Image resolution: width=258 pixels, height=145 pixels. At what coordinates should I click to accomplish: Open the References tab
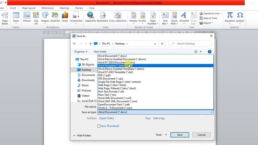pos(48,8)
